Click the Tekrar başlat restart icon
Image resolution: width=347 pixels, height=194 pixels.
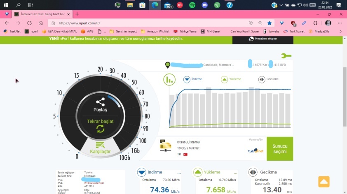[x=100, y=129]
